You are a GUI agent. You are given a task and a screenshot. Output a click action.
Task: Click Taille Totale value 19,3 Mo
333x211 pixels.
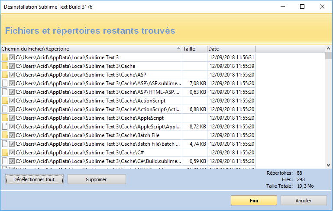tap(305, 186)
